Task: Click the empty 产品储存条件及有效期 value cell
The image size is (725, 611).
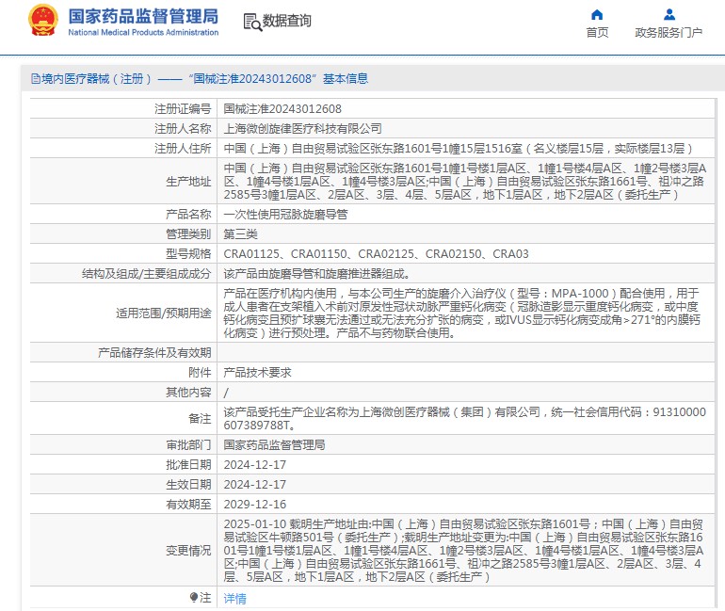Action: tap(466, 353)
